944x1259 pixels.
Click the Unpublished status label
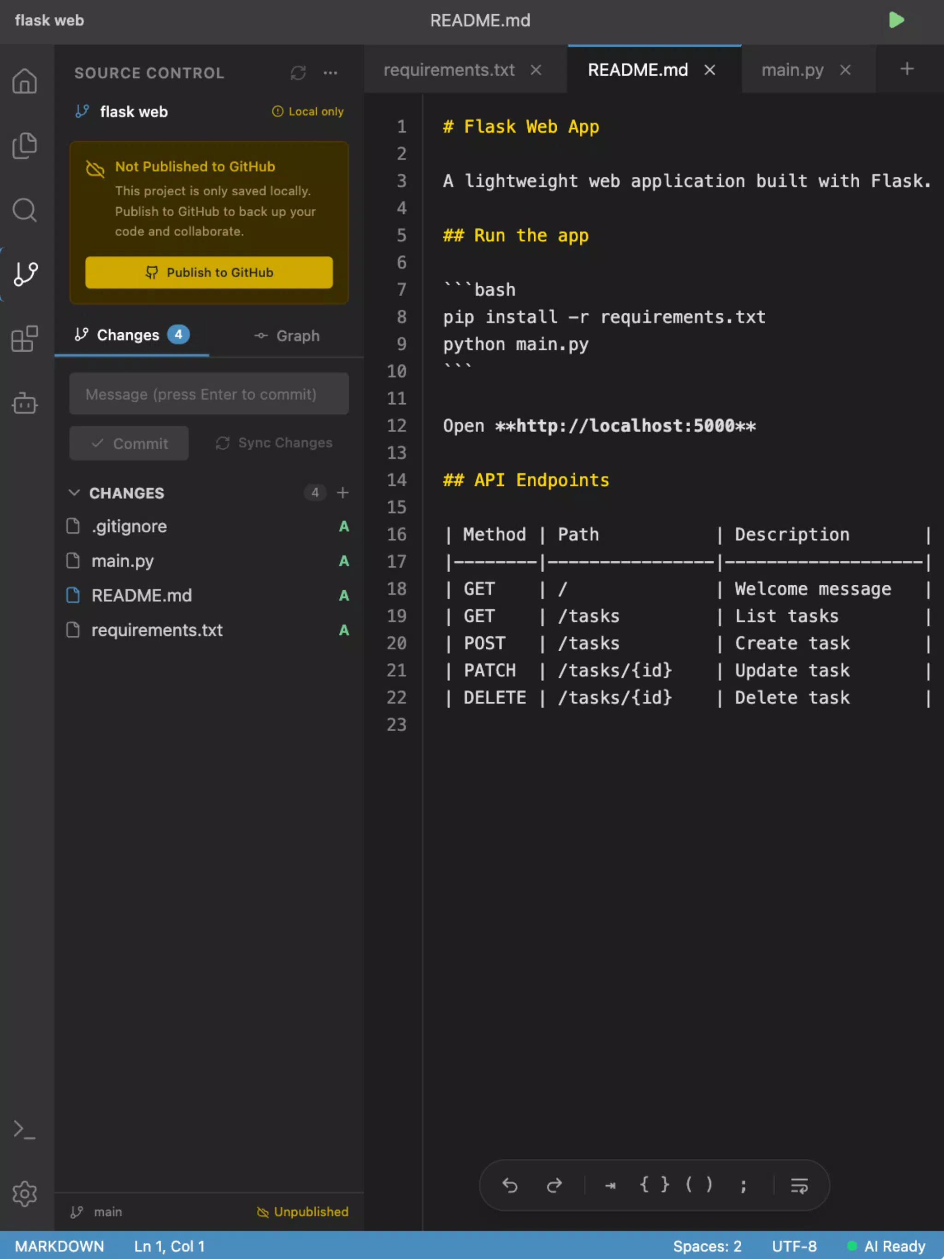click(x=302, y=1212)
